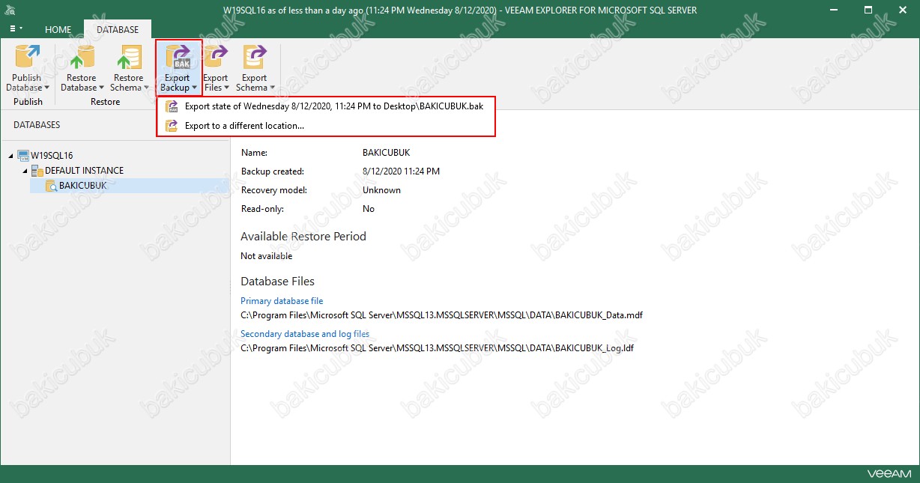The height and width of the screenshot is (483, 920).
Task: Open the main application menu button
Action: tap(16, 29)
